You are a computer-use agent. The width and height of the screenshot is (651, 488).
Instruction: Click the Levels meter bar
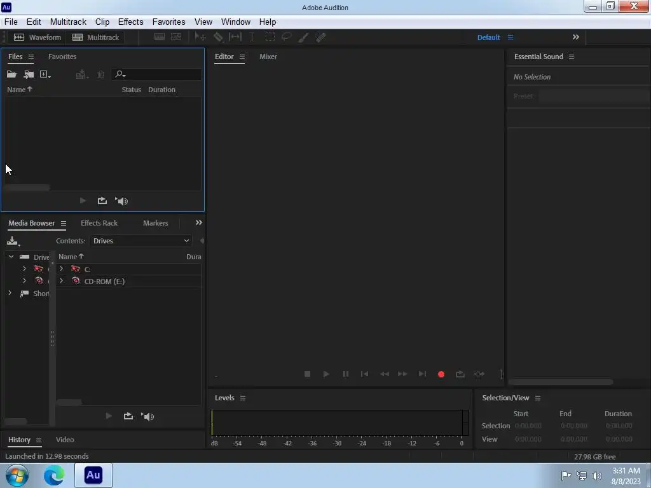339,423
